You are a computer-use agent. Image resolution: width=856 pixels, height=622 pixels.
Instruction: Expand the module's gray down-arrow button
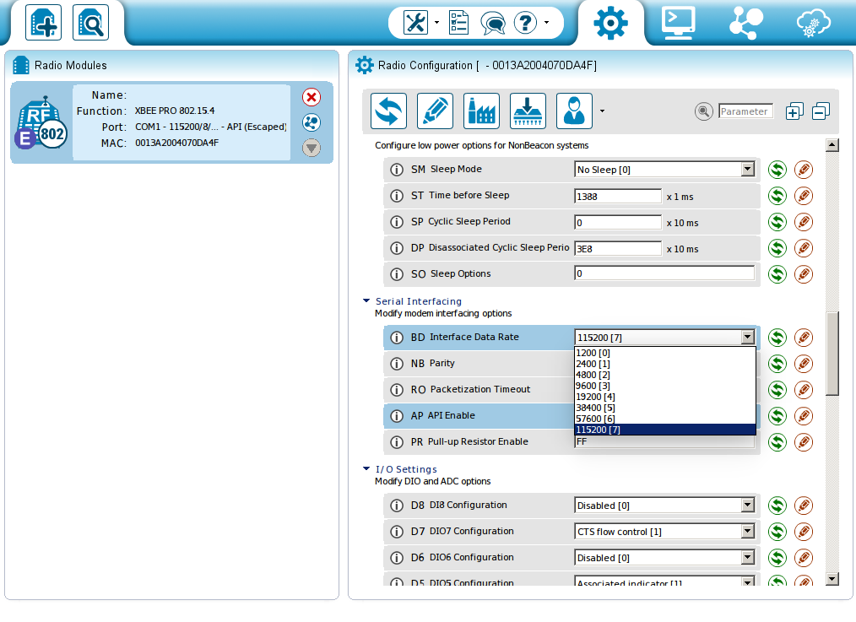click(x=312, y=148)
